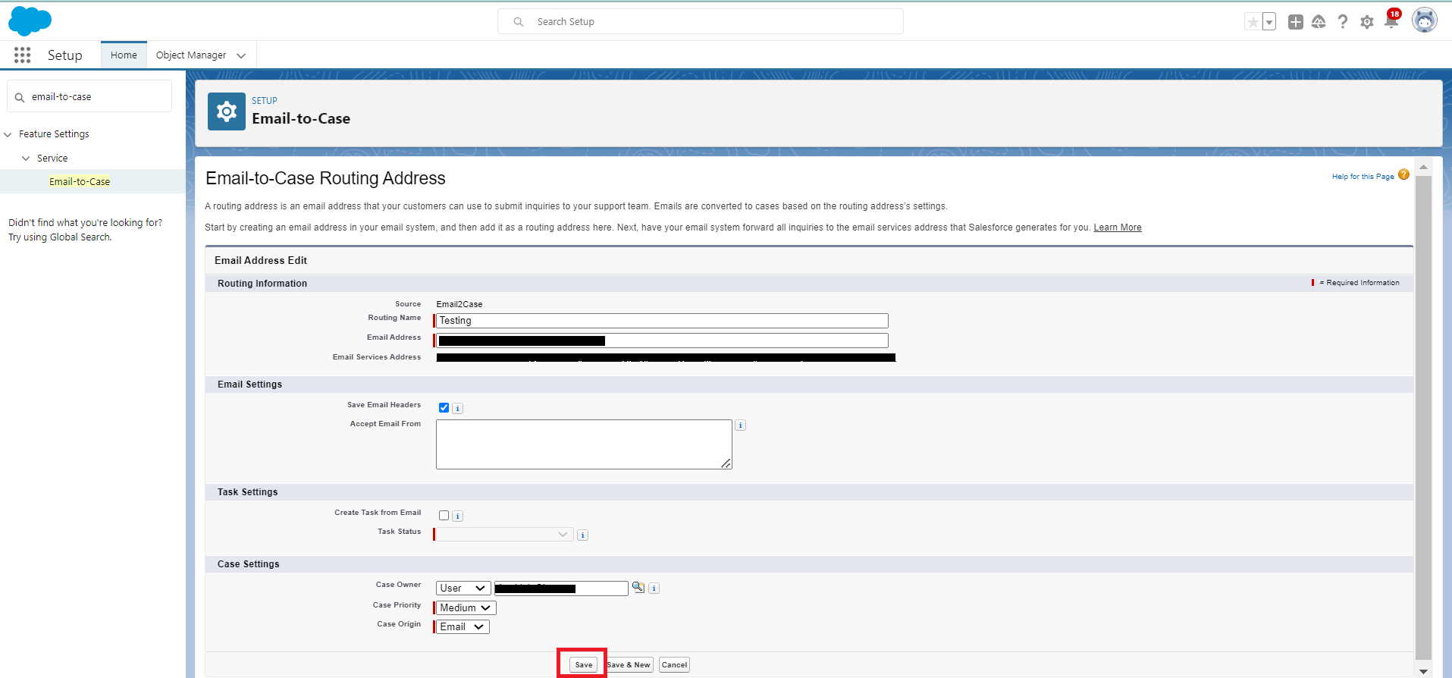Uncheck the Save Email Headers checkbox
This screenshot has width=1452, height=678.
[444, 408]
